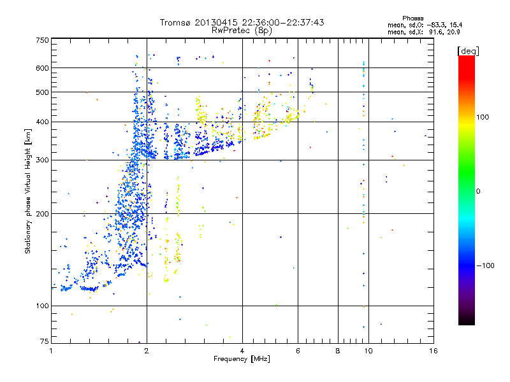Click the y-axis tick label '400'
The width and height of the screenshot is (510, 382).
coord(42,122)
